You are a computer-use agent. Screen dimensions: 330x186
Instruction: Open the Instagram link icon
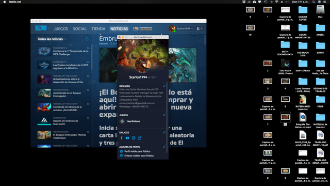(134, 138)
